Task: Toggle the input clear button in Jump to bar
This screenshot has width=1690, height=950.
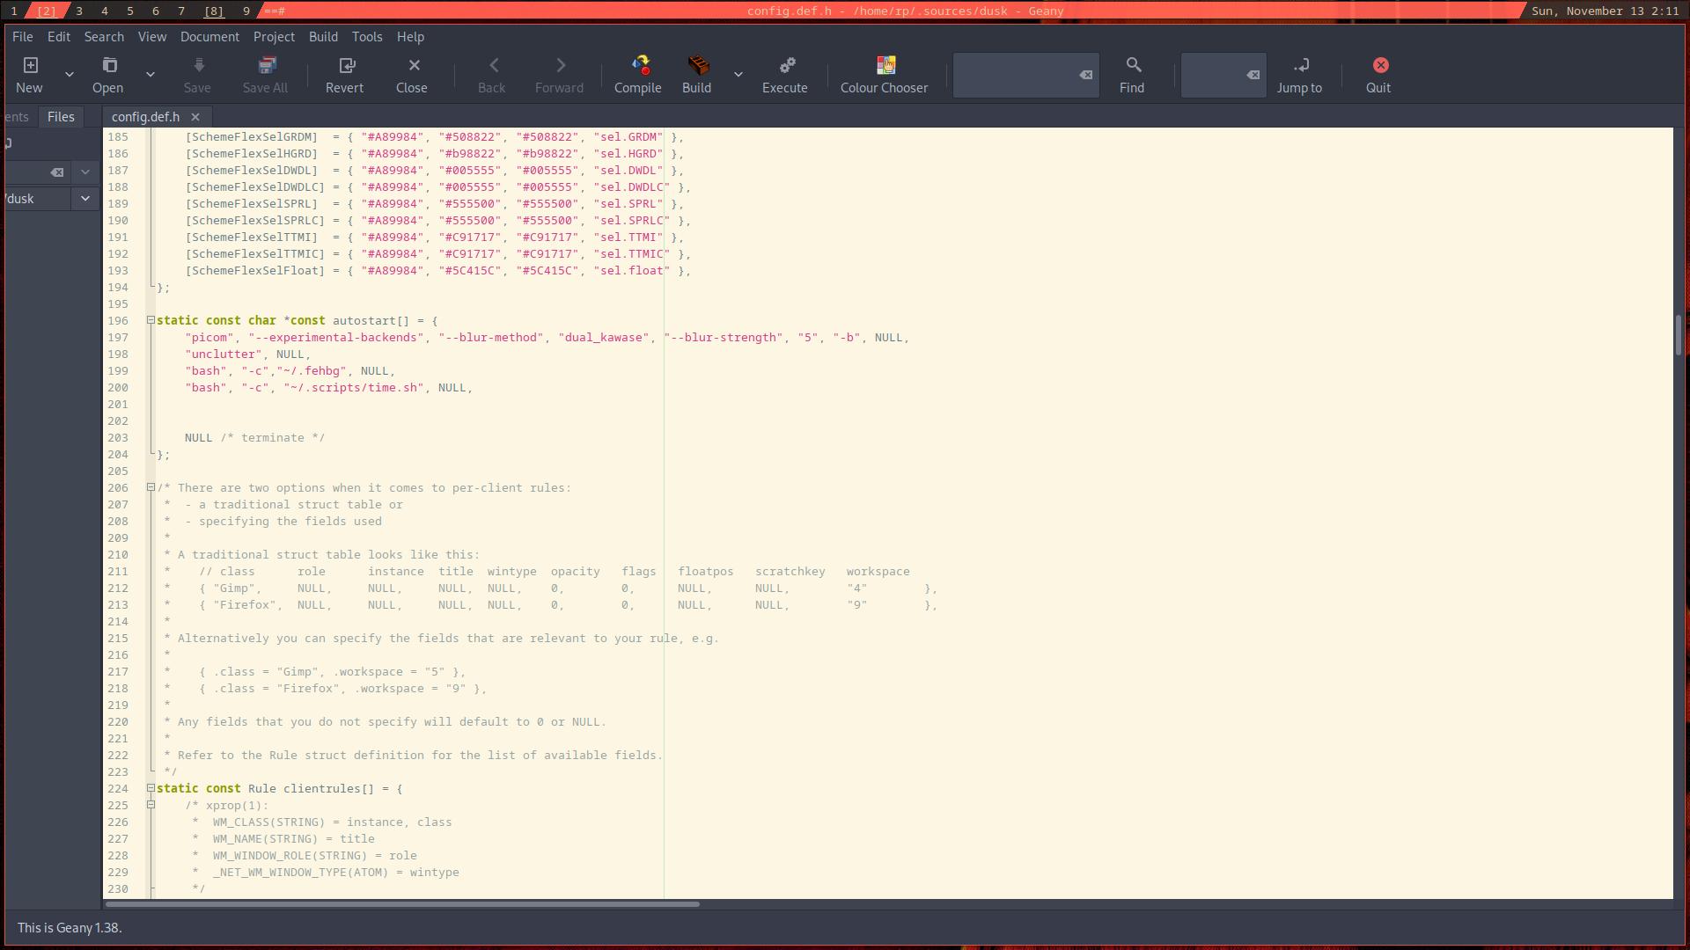Action: (x=1252, y=74)
